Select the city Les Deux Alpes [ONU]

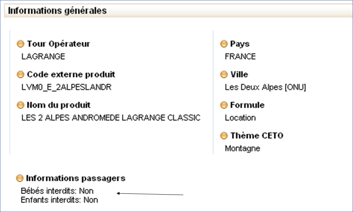click(265, 87)
